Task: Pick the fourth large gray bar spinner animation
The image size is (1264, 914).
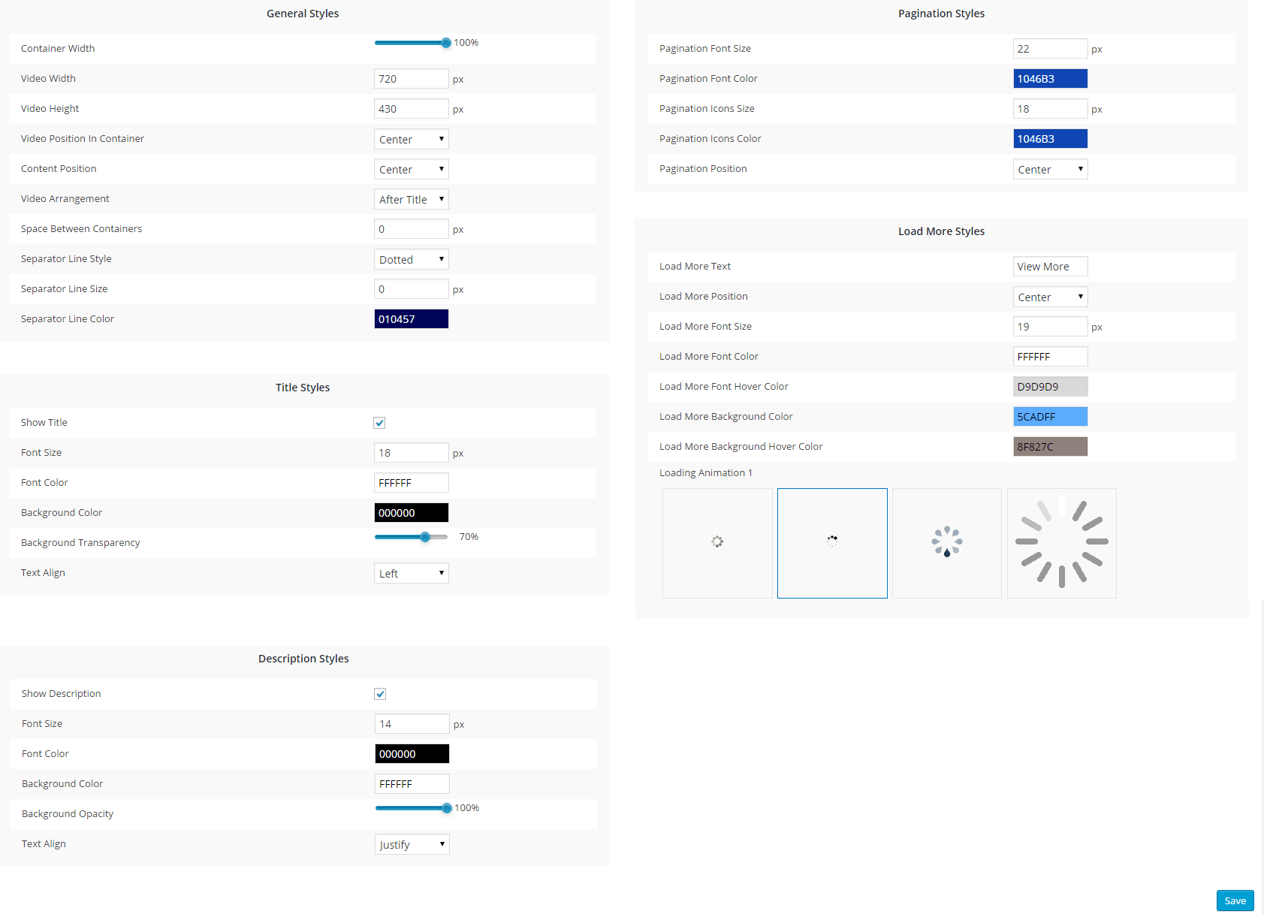Action: click(x=1061, y=543)
